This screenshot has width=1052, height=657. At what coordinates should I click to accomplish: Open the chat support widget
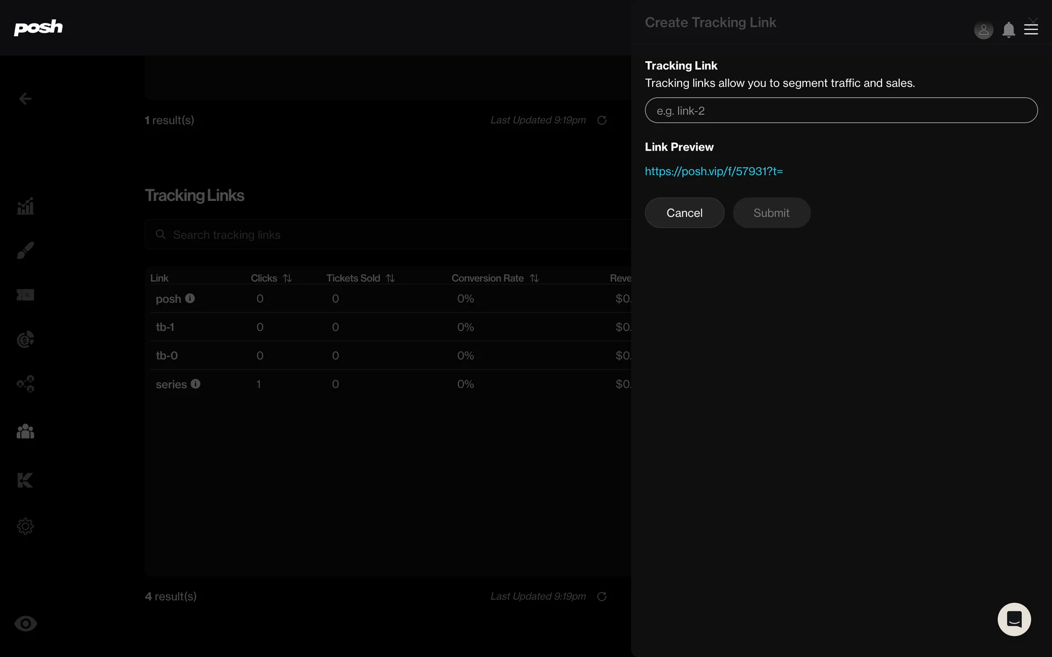(1014, 619)
